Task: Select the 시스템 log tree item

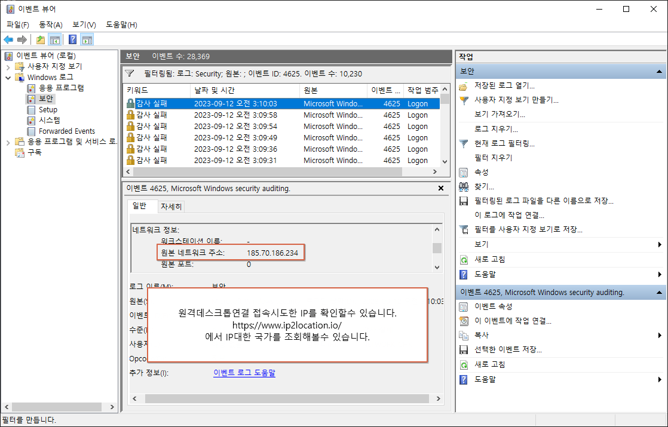Action: [x=50, y=121]
